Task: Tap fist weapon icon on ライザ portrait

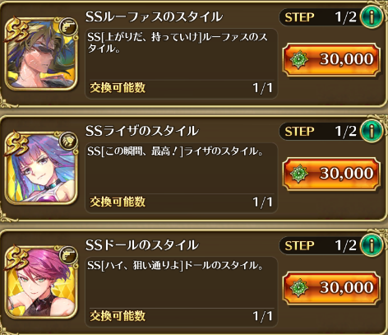Action: coord(68,141)
